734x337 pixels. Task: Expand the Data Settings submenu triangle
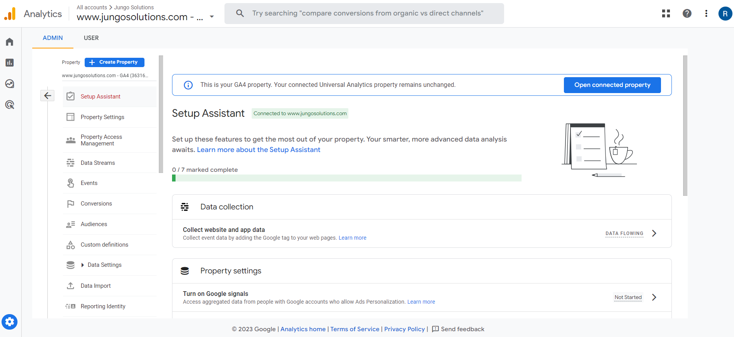pos(82,265)
